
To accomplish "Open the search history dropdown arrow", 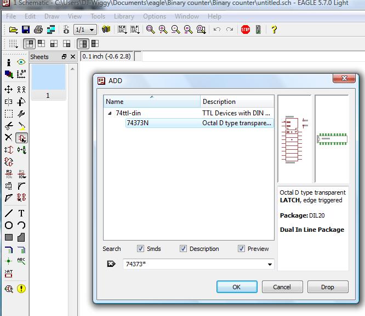I will [x=270, y=265].
